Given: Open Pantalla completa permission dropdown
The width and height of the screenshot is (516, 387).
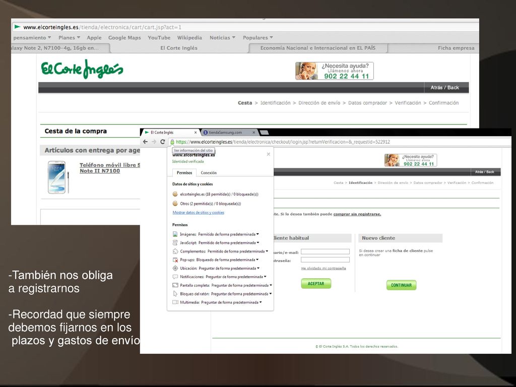Looking at the screenshot, I should [x=271, y=285].
